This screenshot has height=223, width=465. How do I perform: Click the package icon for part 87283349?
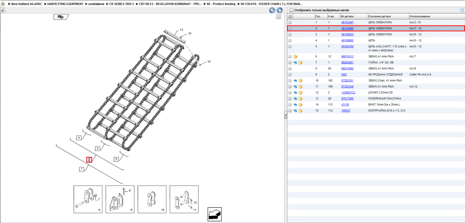coord(300,87)
